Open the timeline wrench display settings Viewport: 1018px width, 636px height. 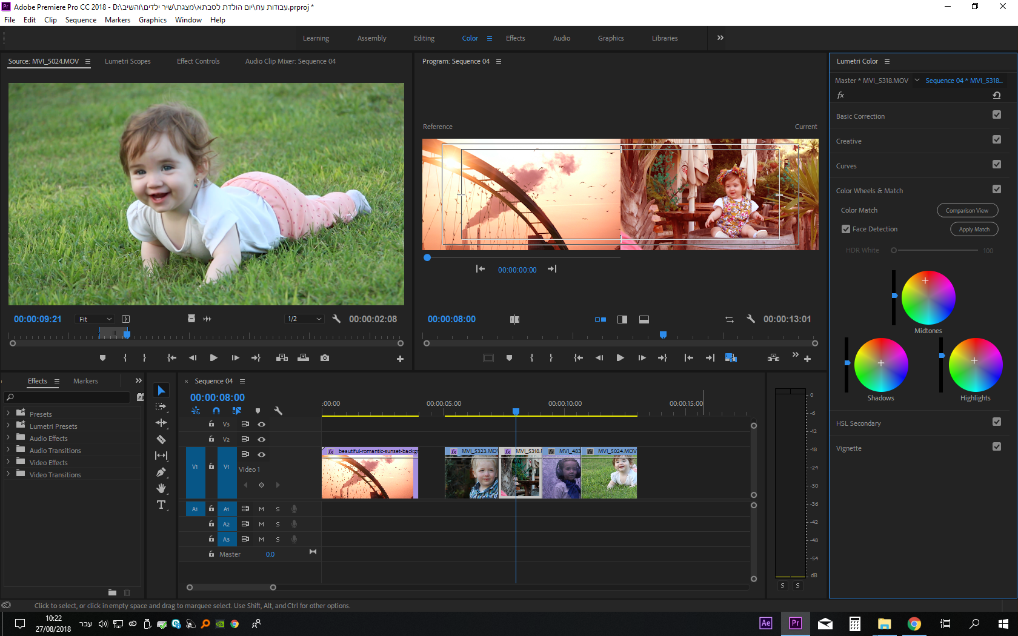click(278, 411)
